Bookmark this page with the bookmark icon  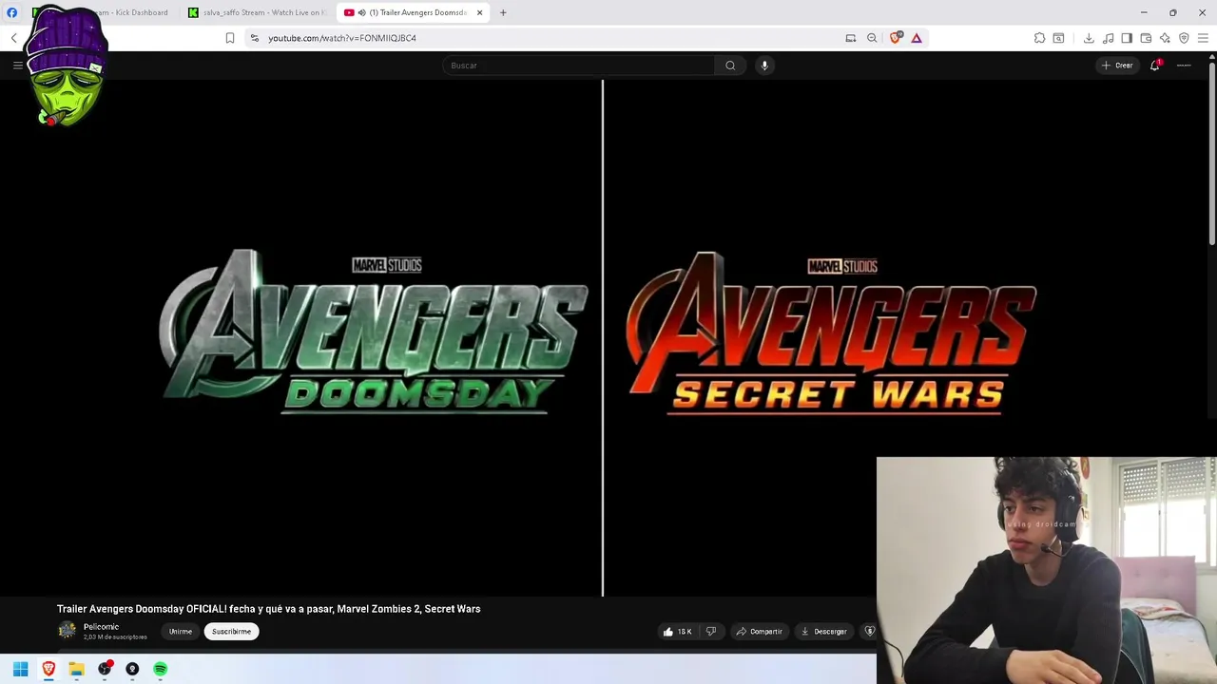click(229, 38)
